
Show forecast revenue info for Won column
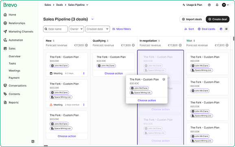coord(227,45)
